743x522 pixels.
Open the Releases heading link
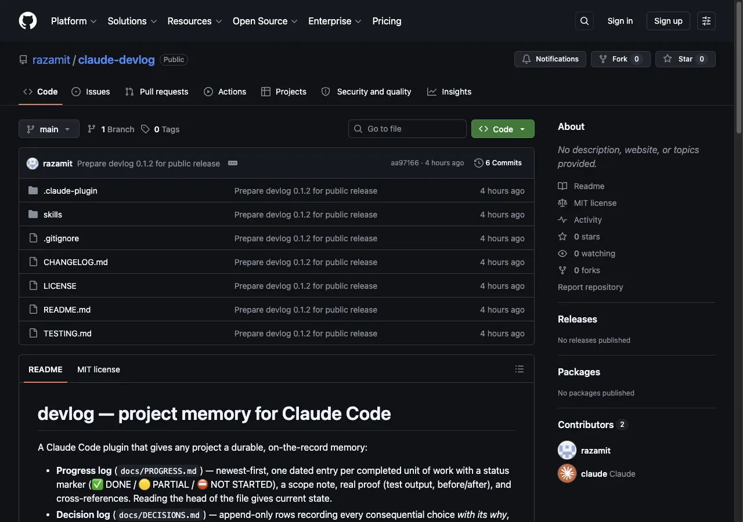coord(578,319)
